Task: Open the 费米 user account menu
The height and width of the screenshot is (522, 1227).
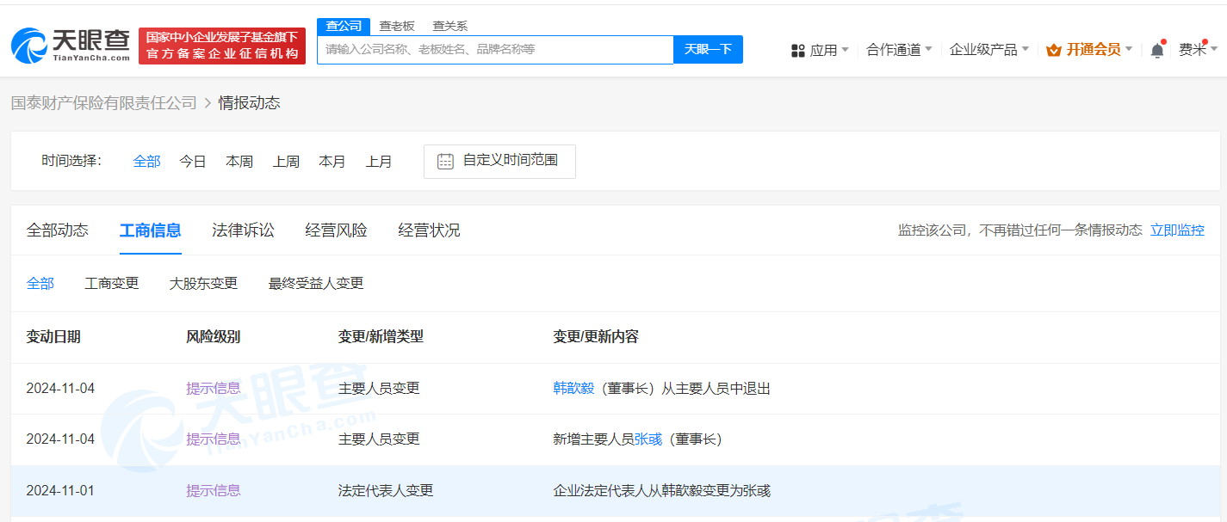Action: (1198, 50)
